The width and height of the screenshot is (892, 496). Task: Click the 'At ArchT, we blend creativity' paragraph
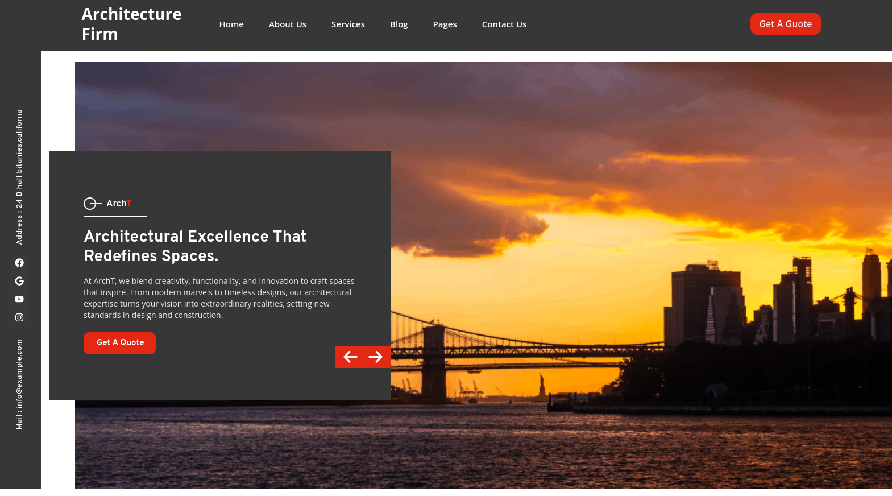[x=219, y=298]
